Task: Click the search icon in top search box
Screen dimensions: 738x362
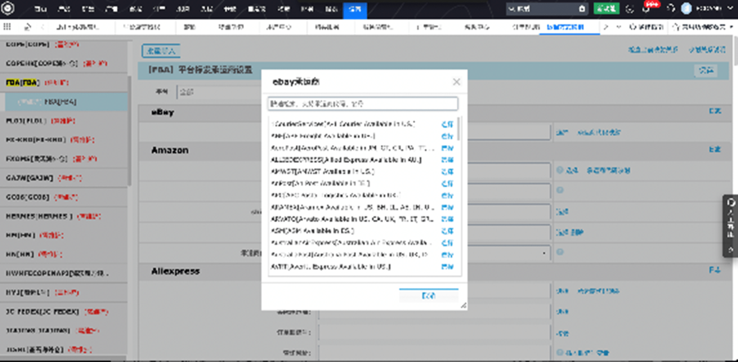Action: 582,9
